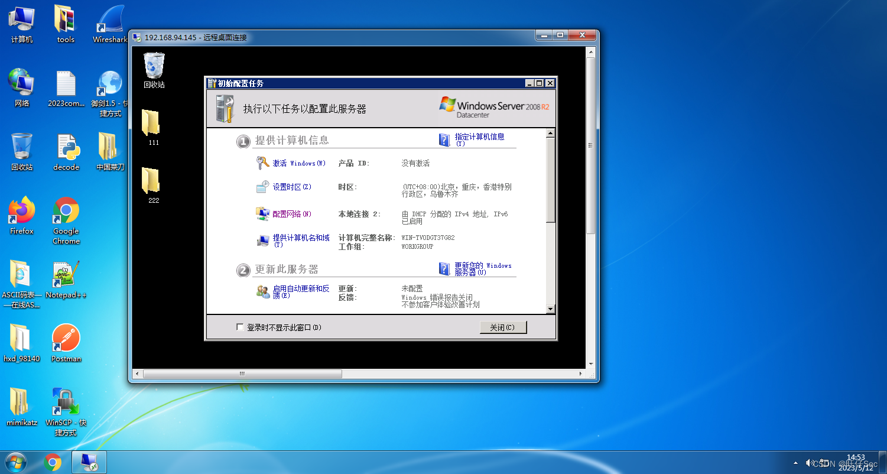Select the WinSCP shortcut icon
Image resolution: width=887 pixels, height=474 pixels.
pos(66,412)
